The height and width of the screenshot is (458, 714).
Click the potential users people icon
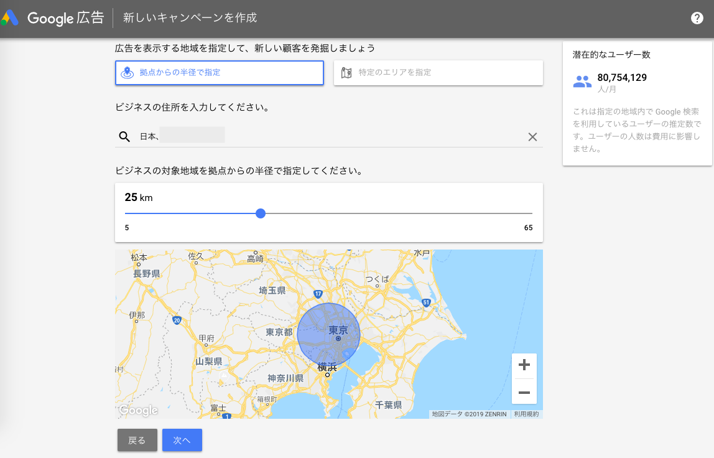[x=582, y=82]
